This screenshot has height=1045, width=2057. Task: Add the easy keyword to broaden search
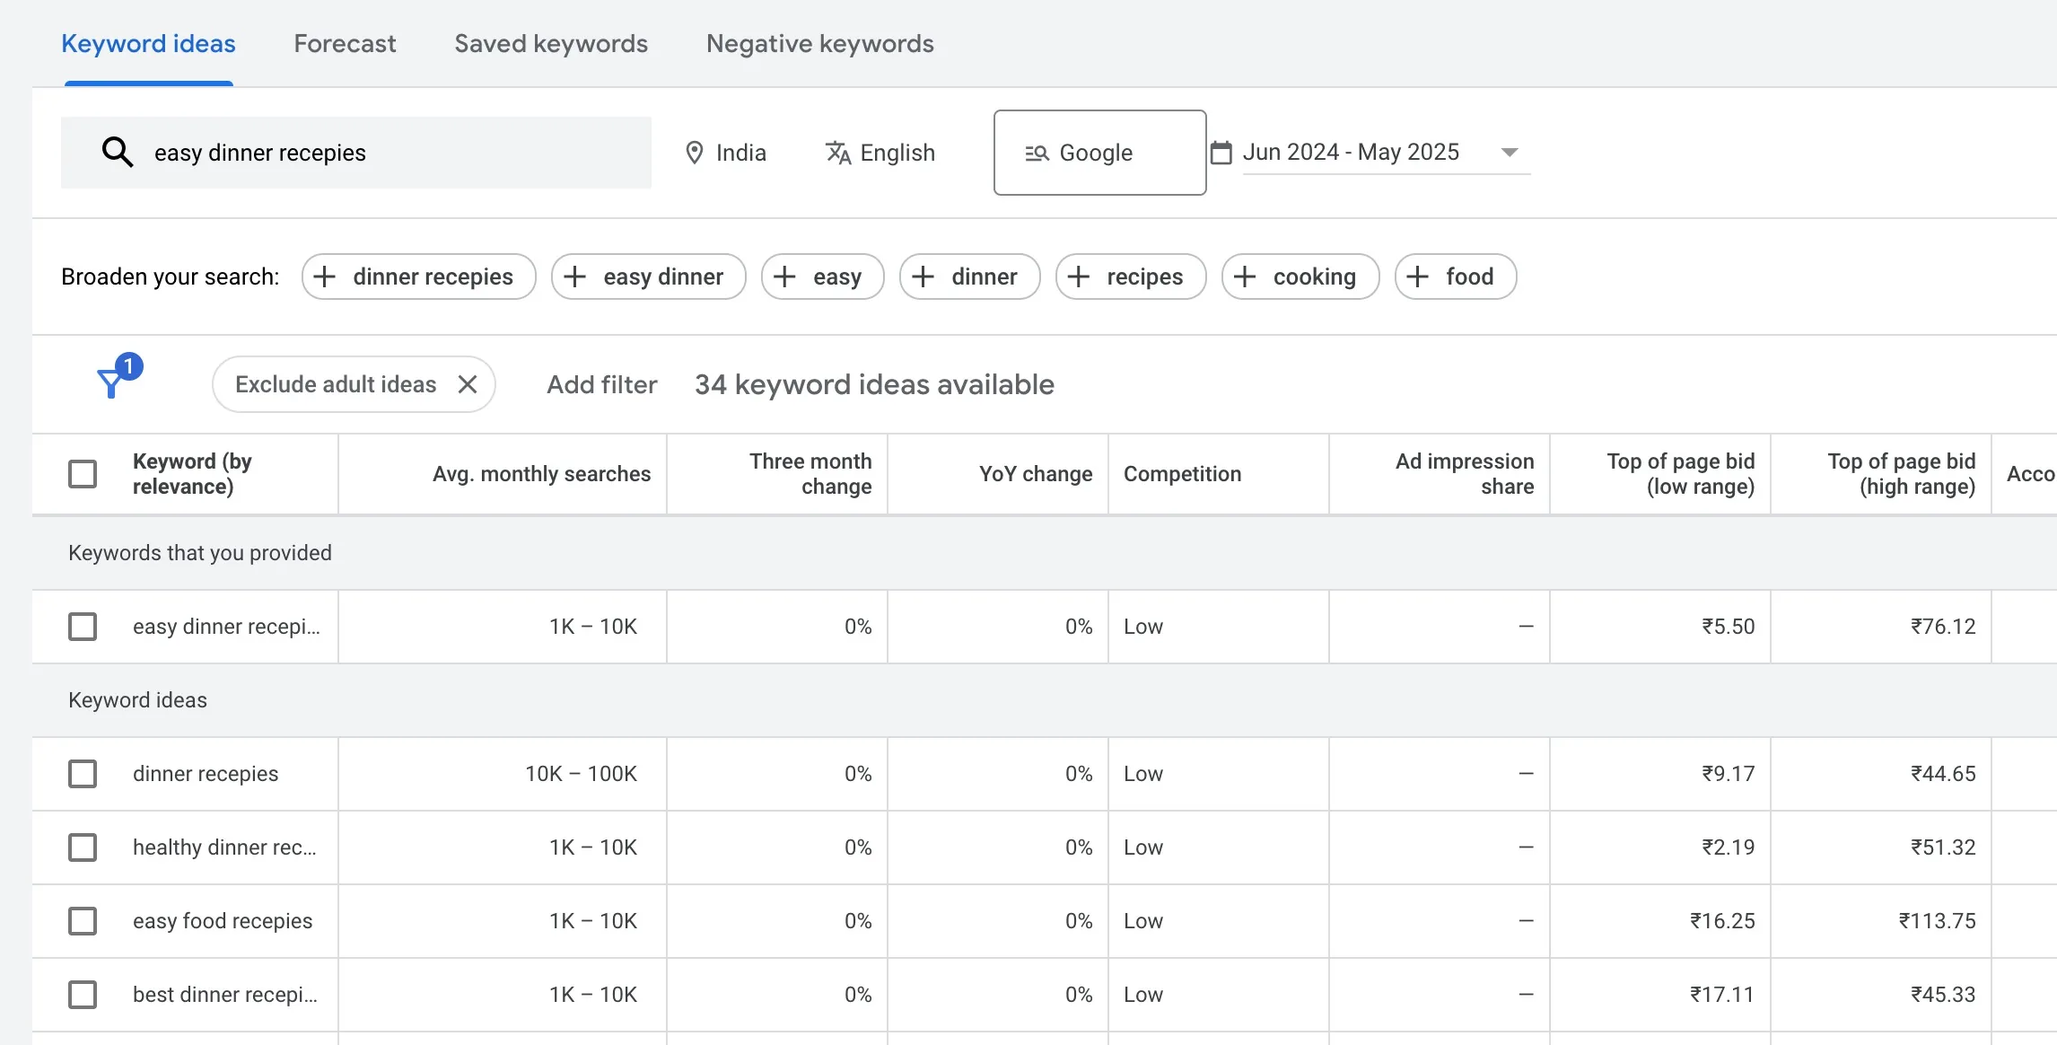click(822, 277)
